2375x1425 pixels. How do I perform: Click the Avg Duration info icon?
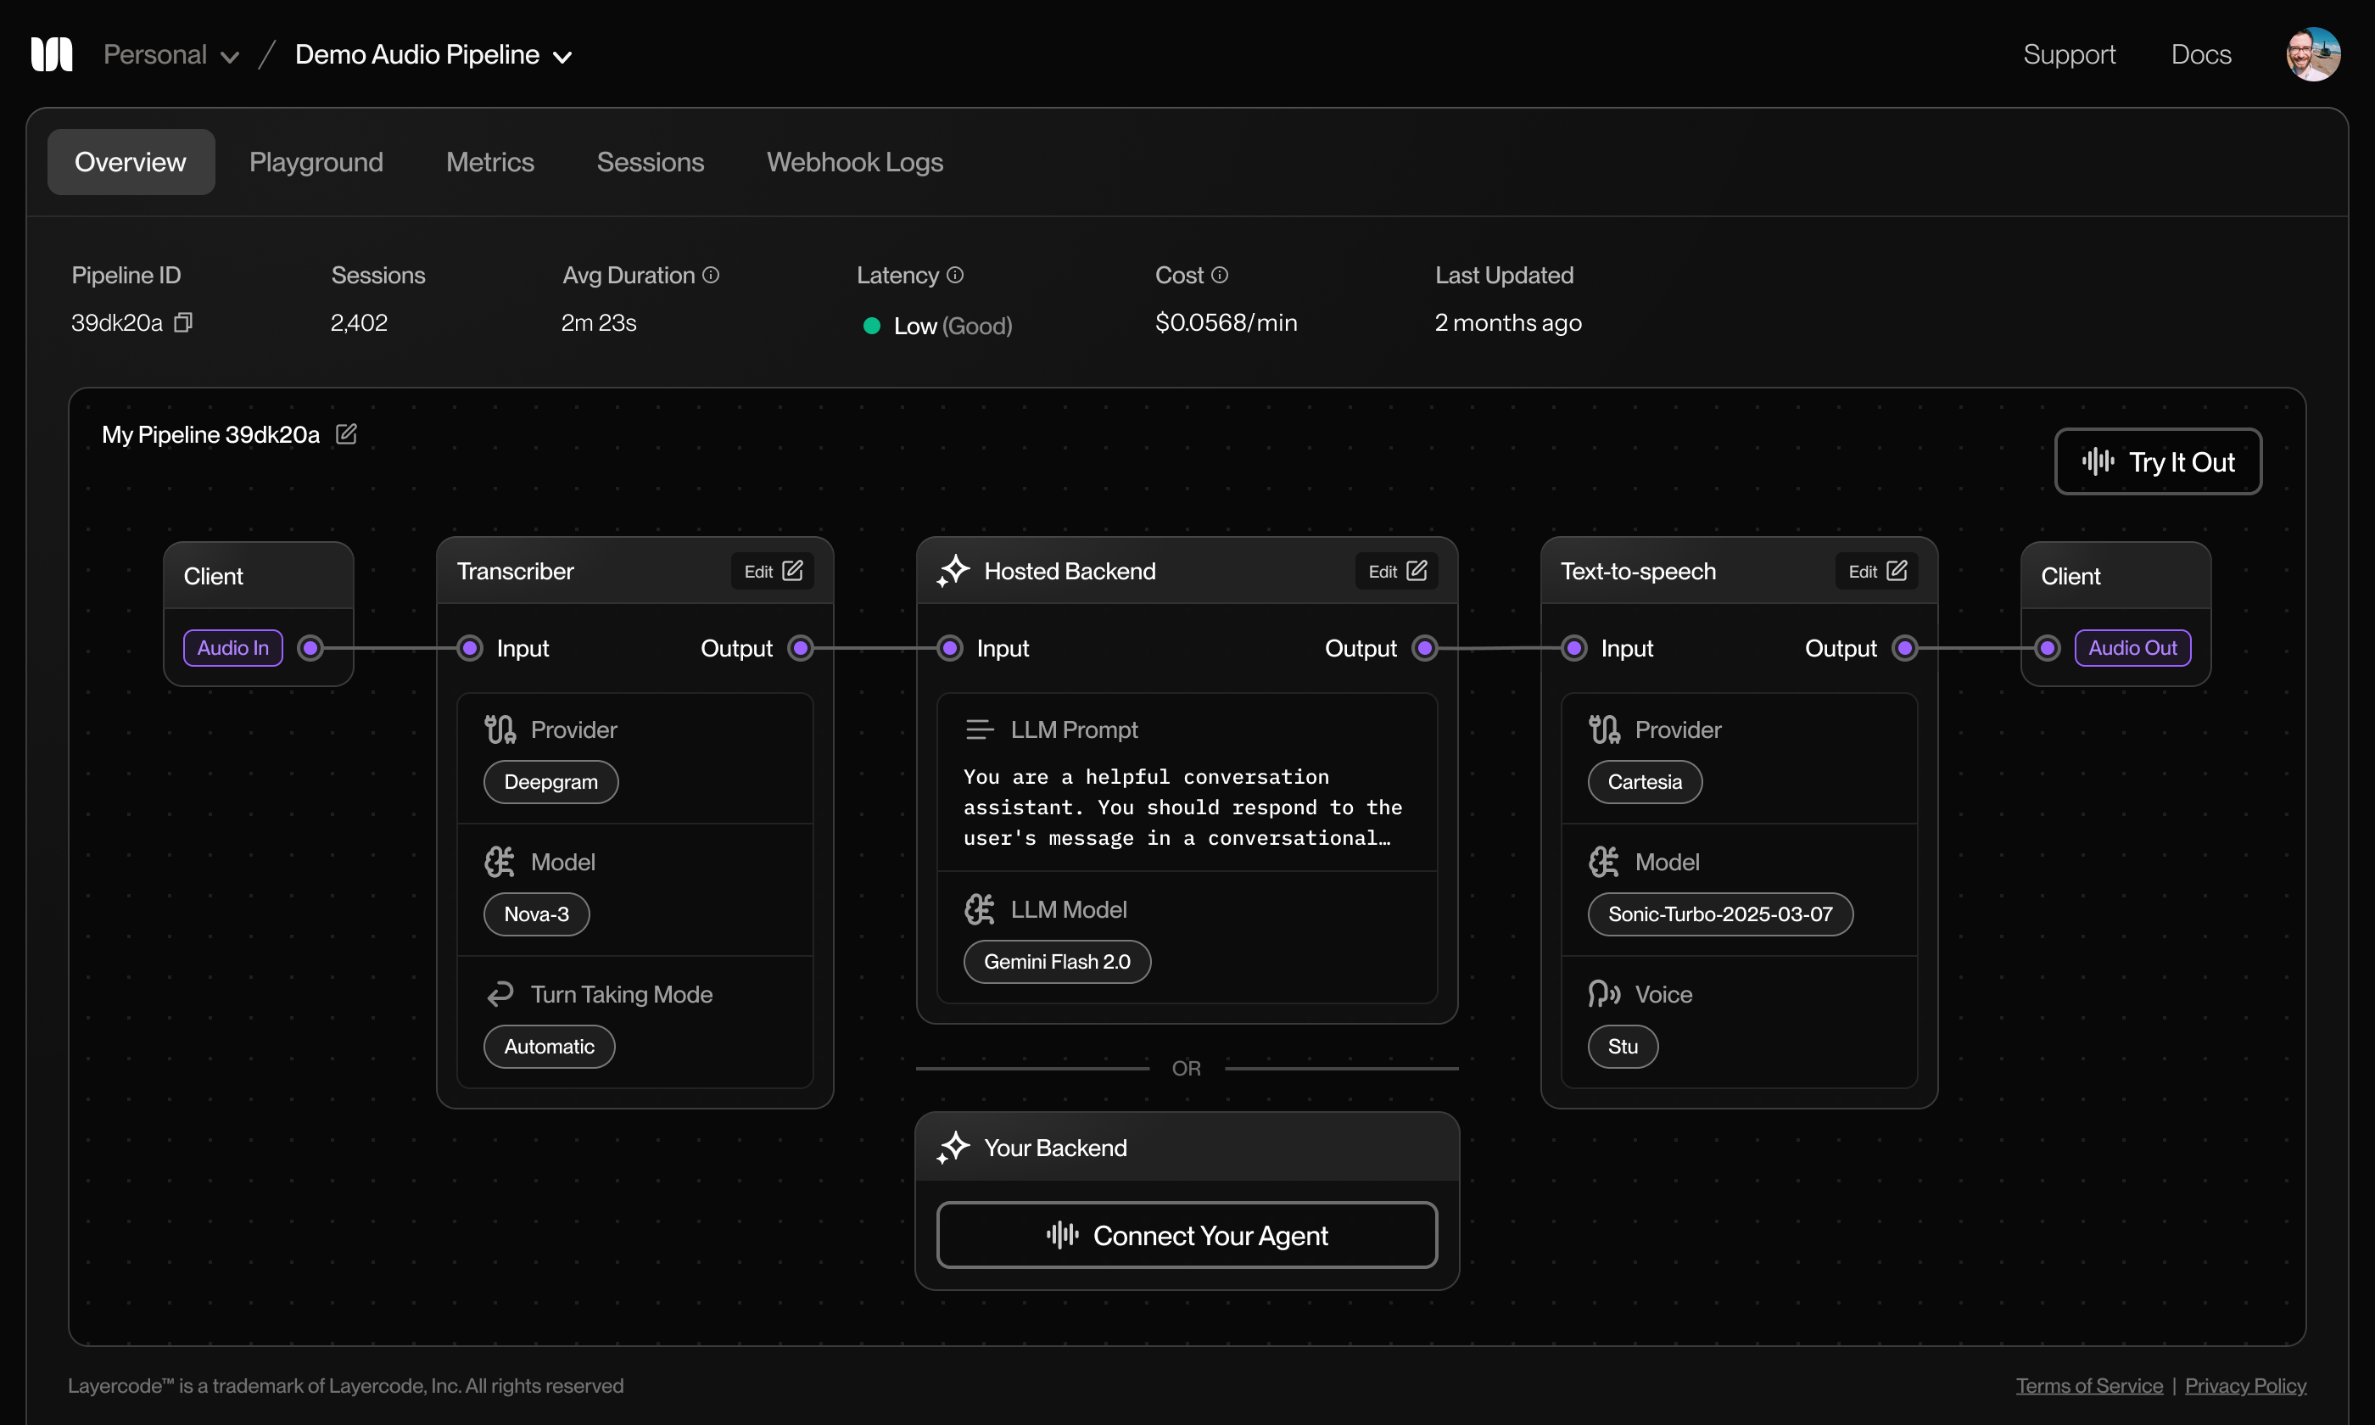711,275
